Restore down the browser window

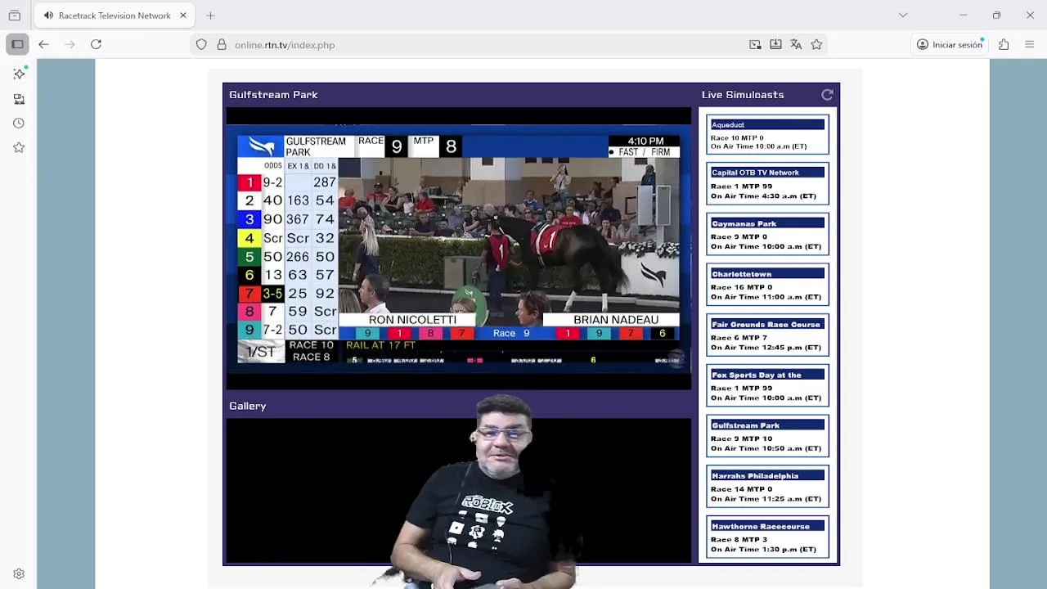(x=996, y=16)
